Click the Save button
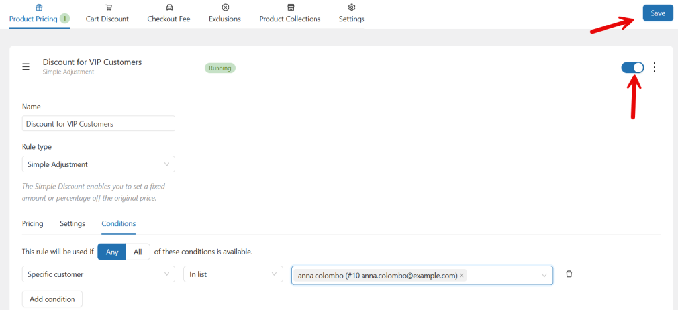 click(x=657, y=13)
